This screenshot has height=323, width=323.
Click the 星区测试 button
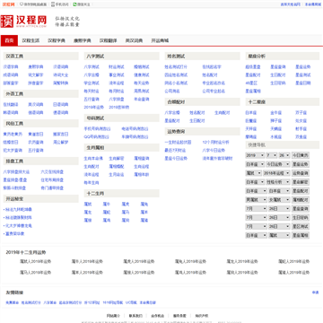(301, 226)
